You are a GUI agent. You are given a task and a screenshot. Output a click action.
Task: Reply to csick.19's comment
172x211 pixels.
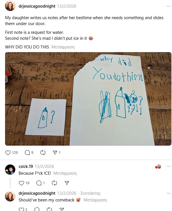click(x=39, y=183)
